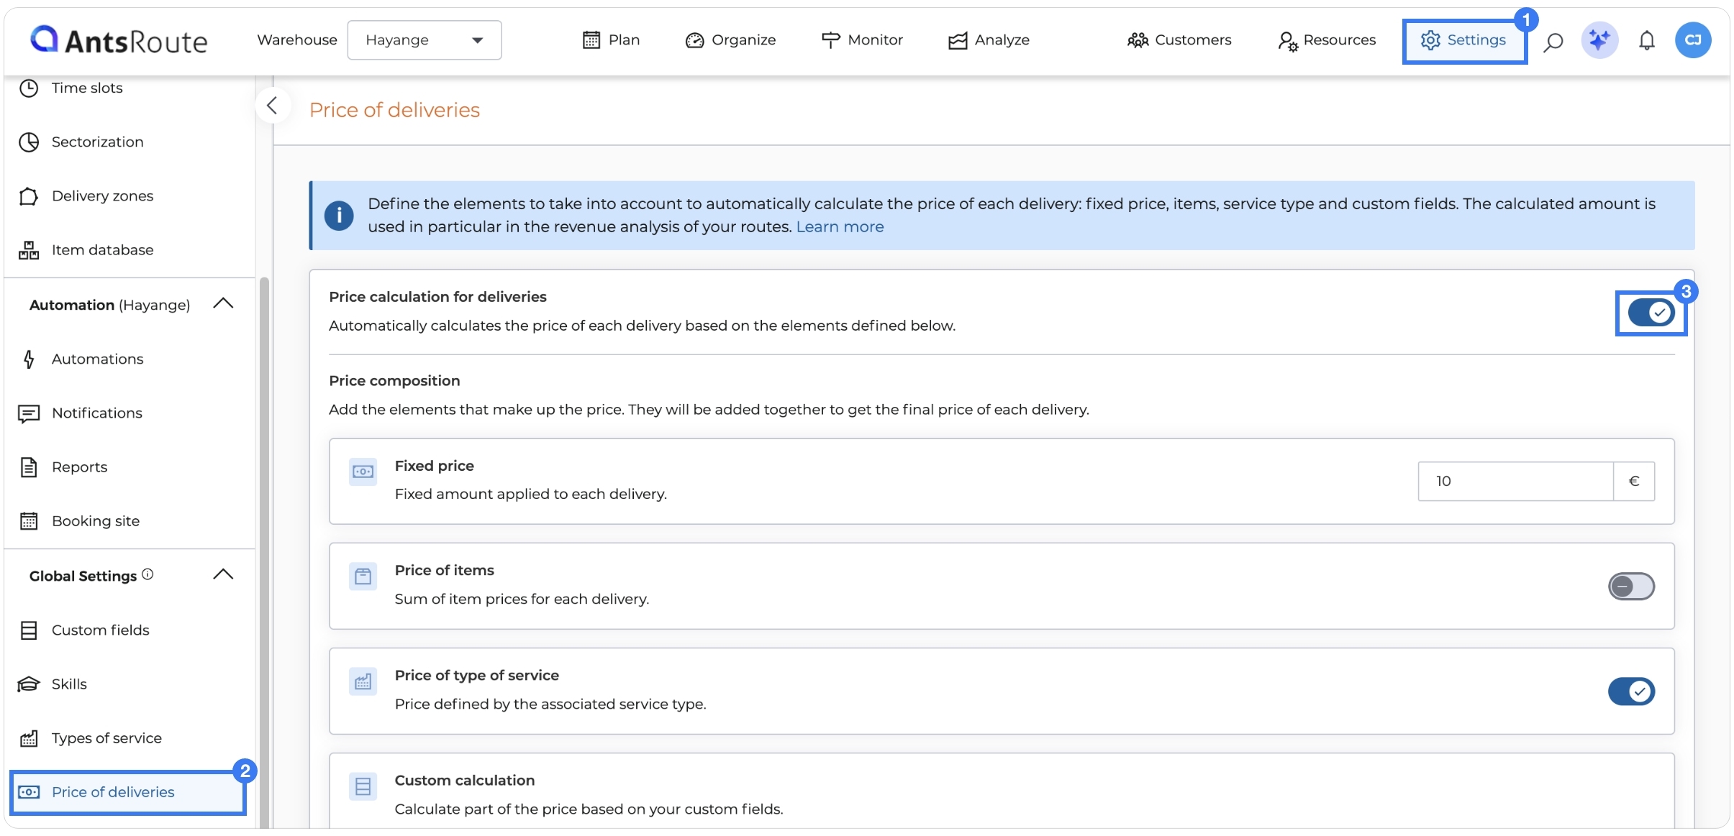Open the Settings menu
This screenshot has width=1734, height=836.
pos(1463,40)
